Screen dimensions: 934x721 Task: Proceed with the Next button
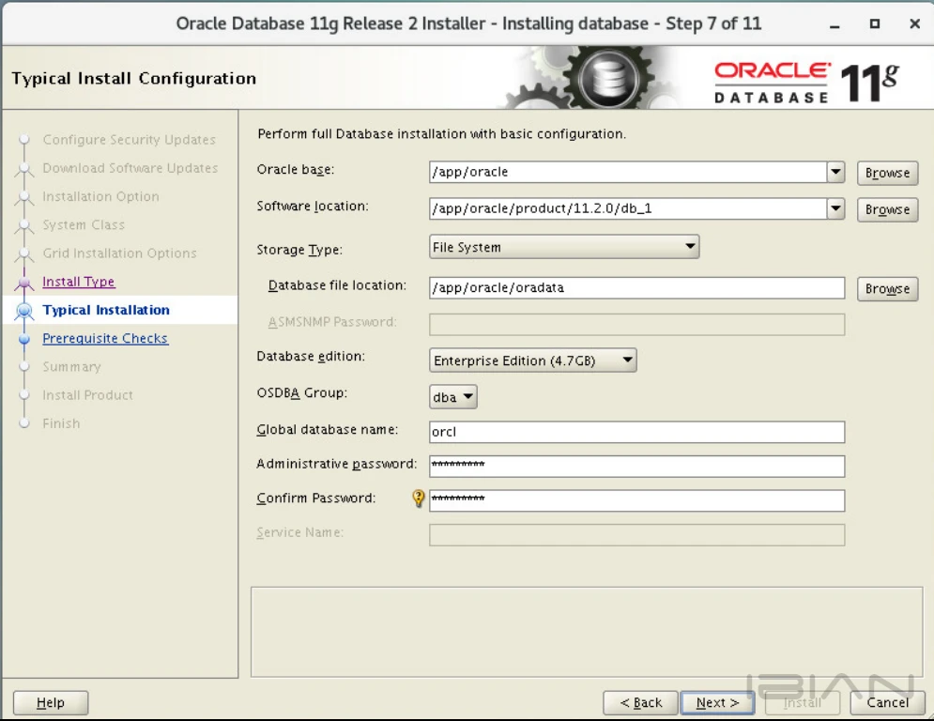pyautogui.click(x=717, y=702)
